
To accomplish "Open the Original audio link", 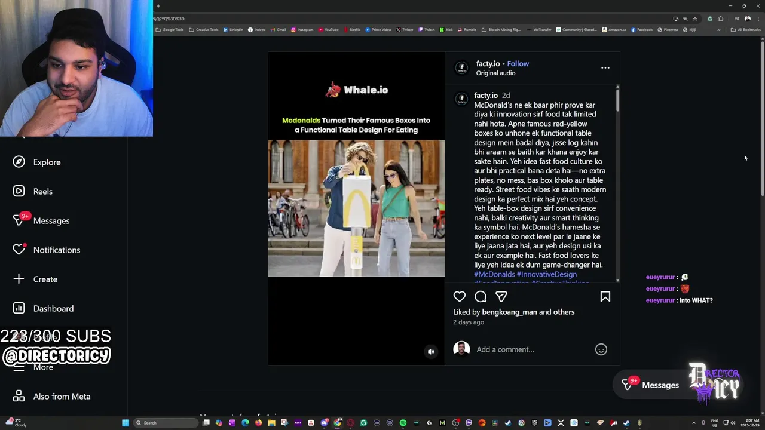I will pos(495,73).
